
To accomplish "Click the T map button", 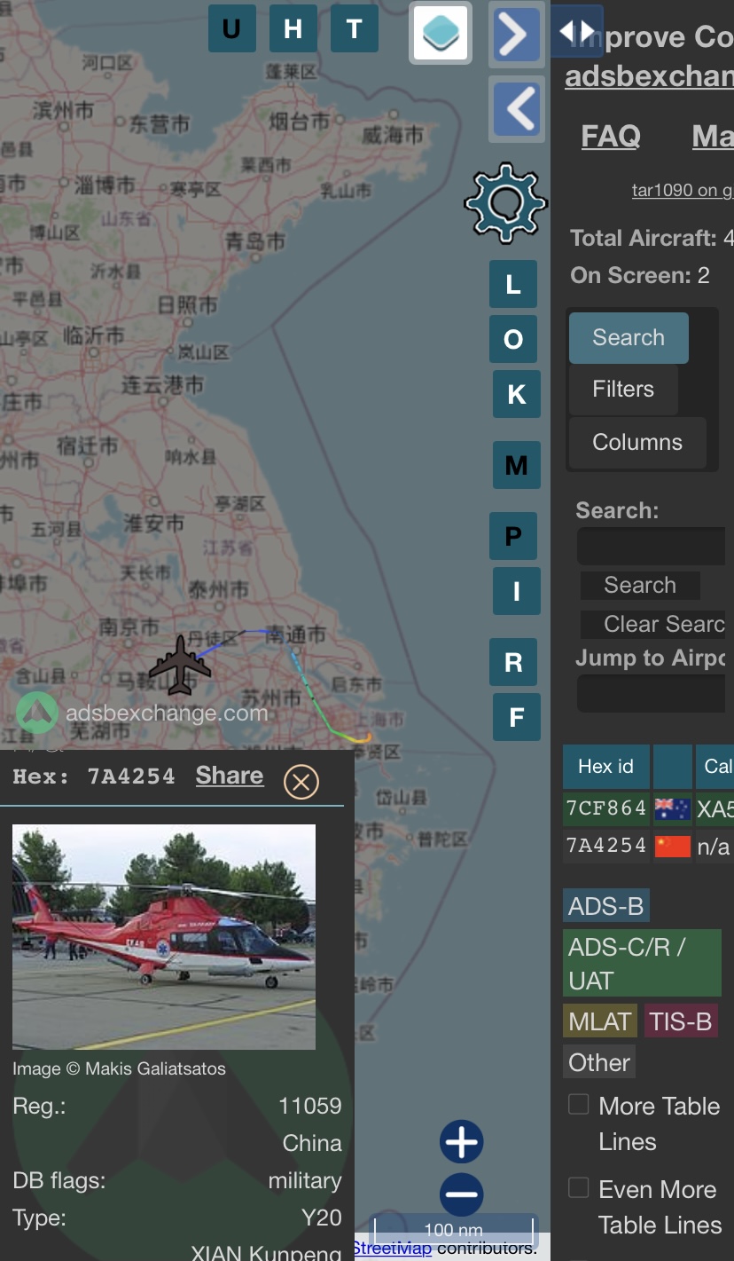I will (354, 28).
